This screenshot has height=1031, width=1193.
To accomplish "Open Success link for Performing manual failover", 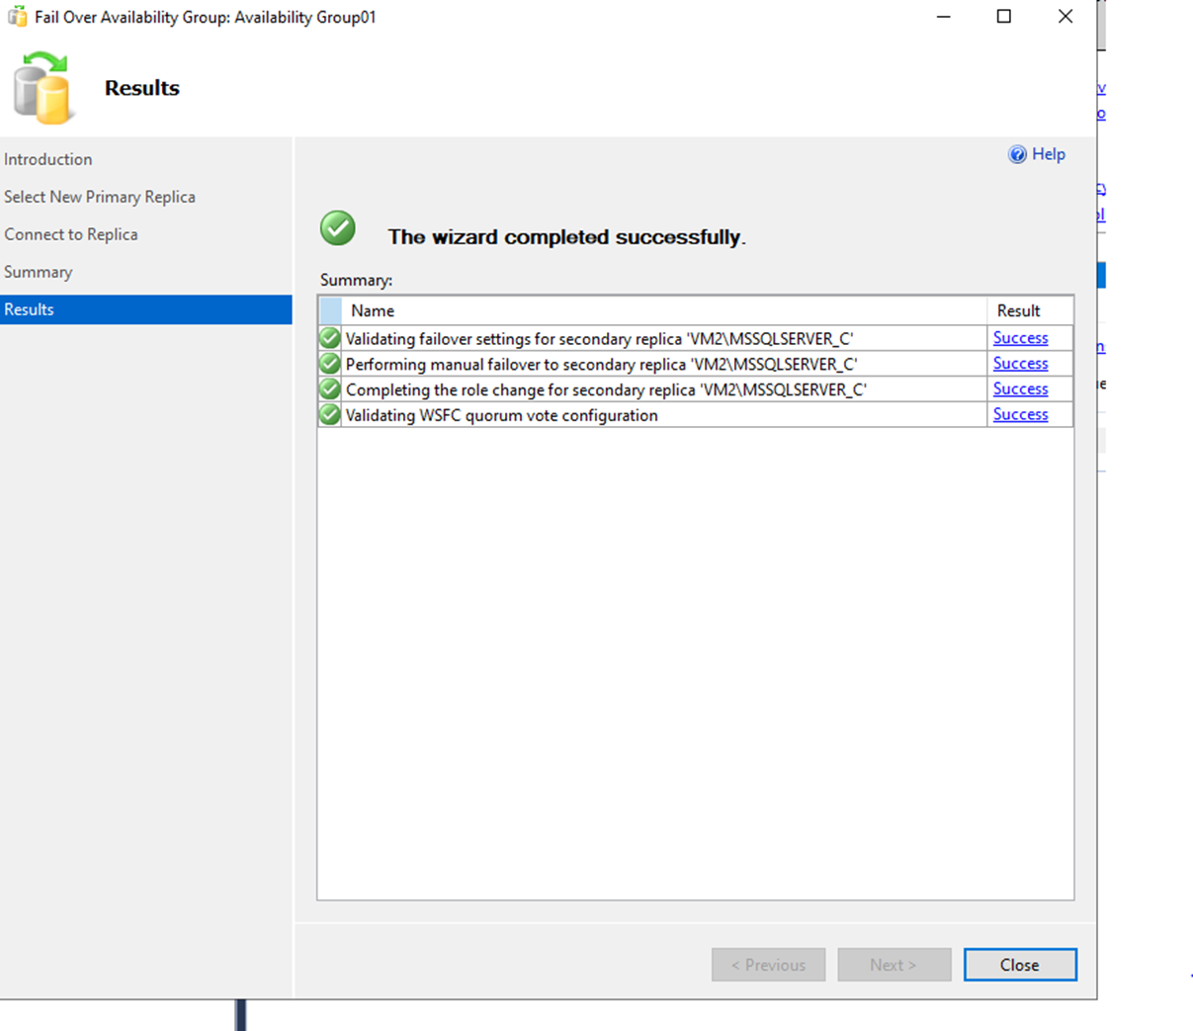I will 1020,364.
